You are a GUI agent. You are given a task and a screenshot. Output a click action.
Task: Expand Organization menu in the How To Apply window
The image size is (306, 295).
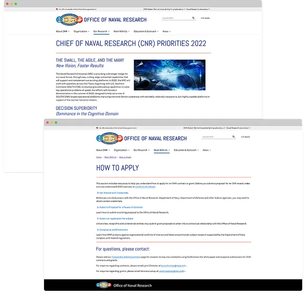(x=122, y=150)
